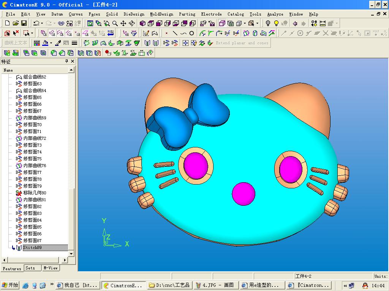
Task: Select the magnifier Zoom tool
Action: [115, 23]
